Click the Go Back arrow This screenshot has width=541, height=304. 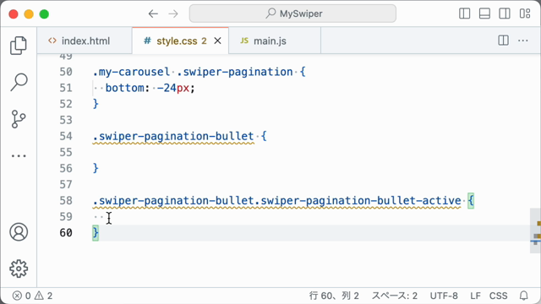[153, 14]
